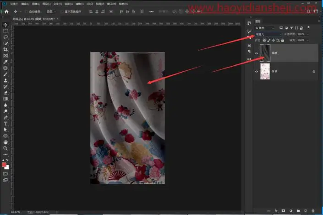Image resolution: width=323 pixels, height=215 pixels.
Task: Open the fill 100% slider dropdown
Action: click(308, 40)
